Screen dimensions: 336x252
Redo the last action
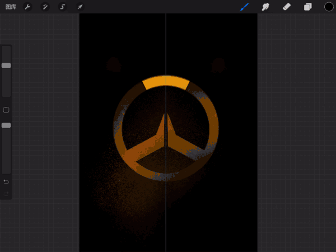coord(6,194)
